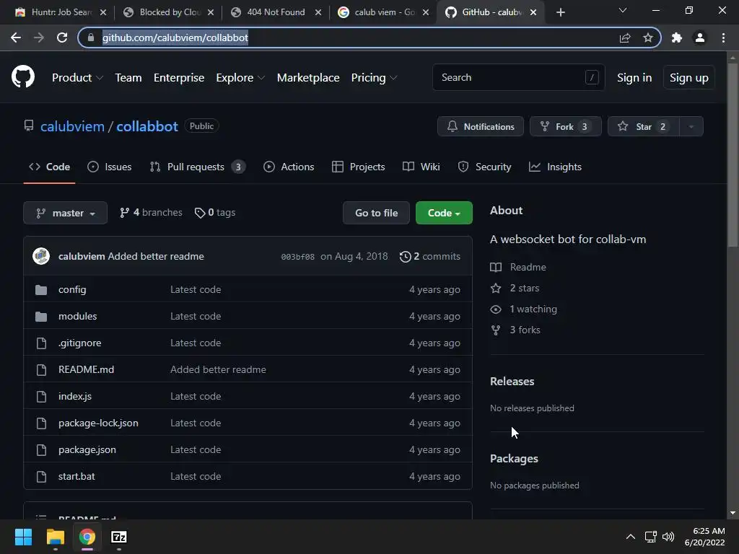Click the Notifications button
Screen dimensions: 739x554
[480, 126]
